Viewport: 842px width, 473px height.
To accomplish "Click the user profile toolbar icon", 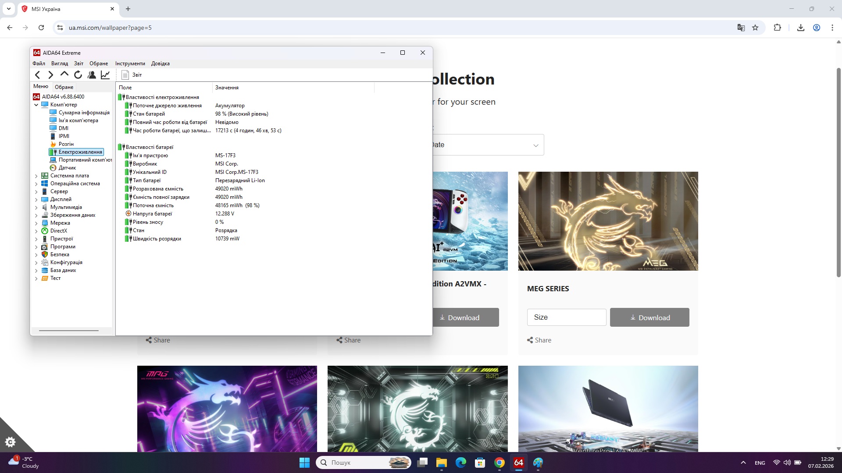I will [x=92, y=75].
